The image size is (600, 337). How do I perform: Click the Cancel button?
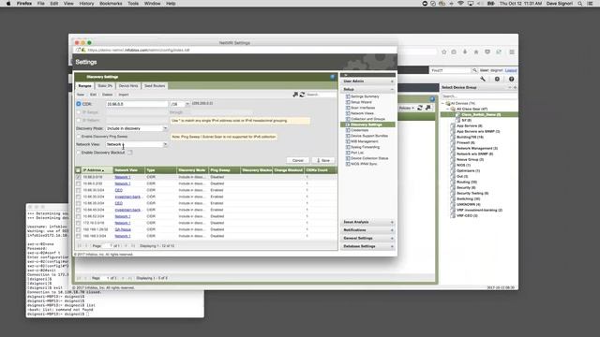[x=298, y=160]
